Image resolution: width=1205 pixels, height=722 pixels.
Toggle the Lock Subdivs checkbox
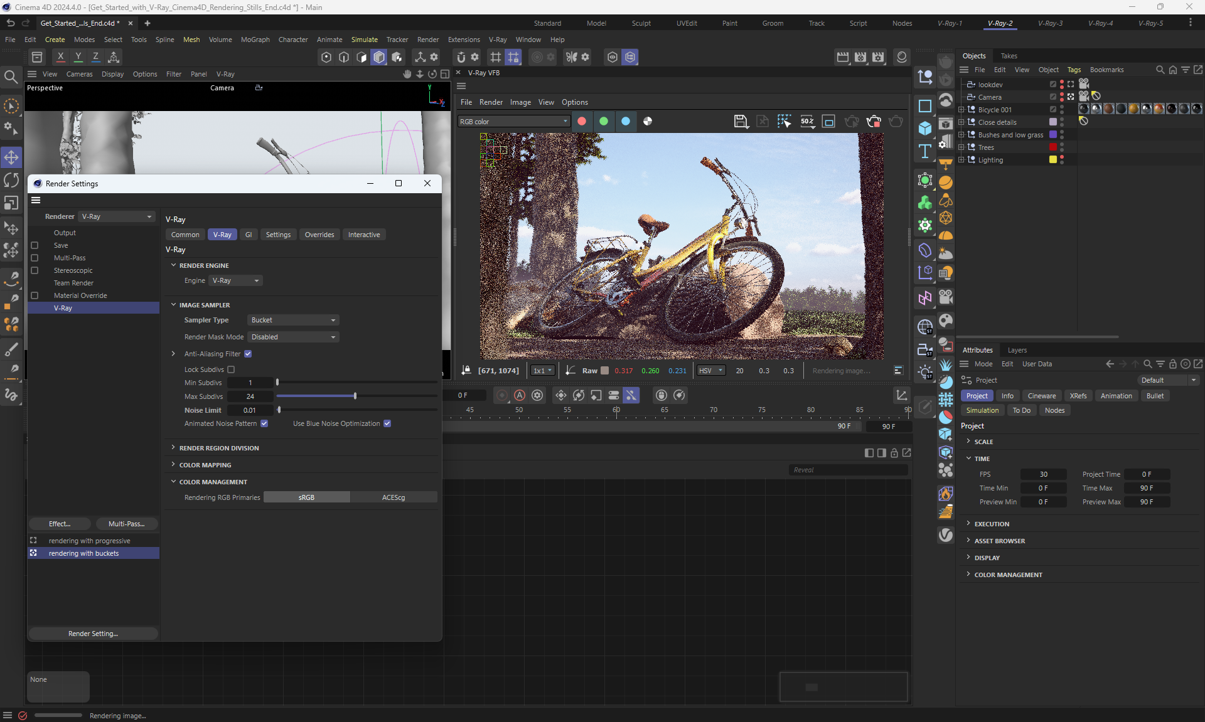(231, 369)
